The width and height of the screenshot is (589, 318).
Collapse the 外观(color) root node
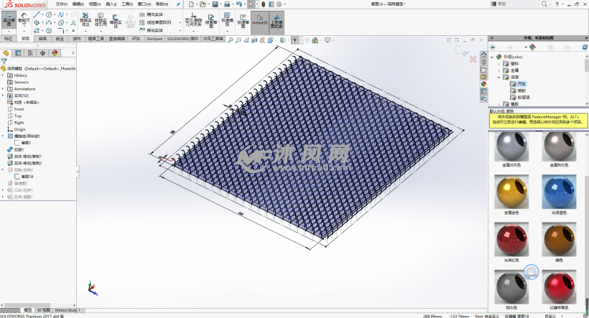pos(492,57)
